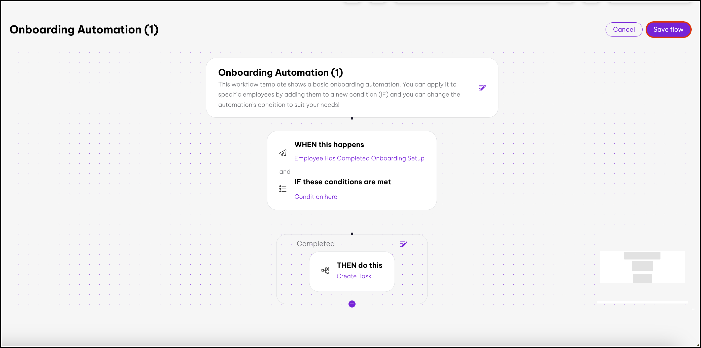
Task: Cancel the flow editing
Action: (624, 30)
